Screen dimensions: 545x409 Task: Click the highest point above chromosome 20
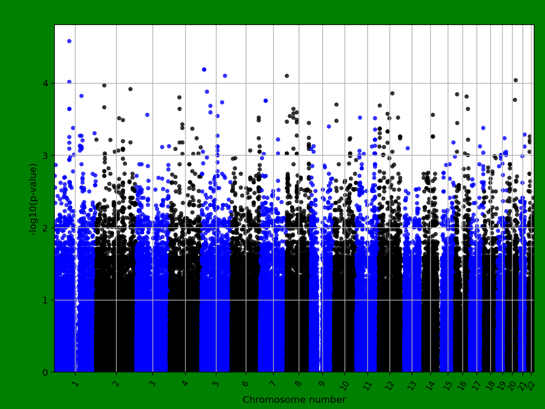point(516,80)
